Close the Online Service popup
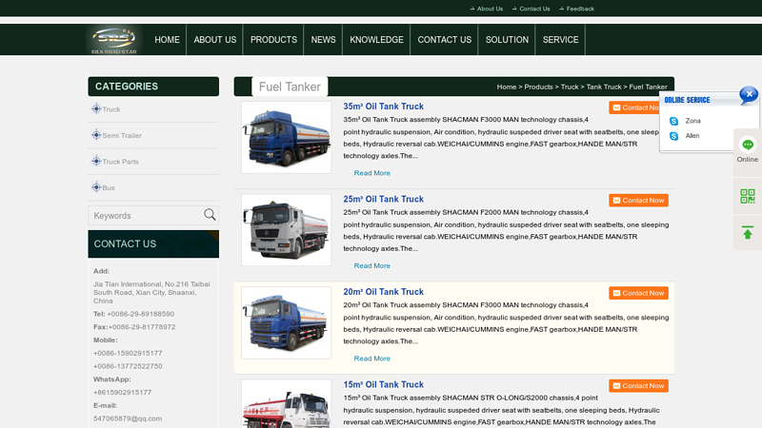 click(x=749, y=94)
